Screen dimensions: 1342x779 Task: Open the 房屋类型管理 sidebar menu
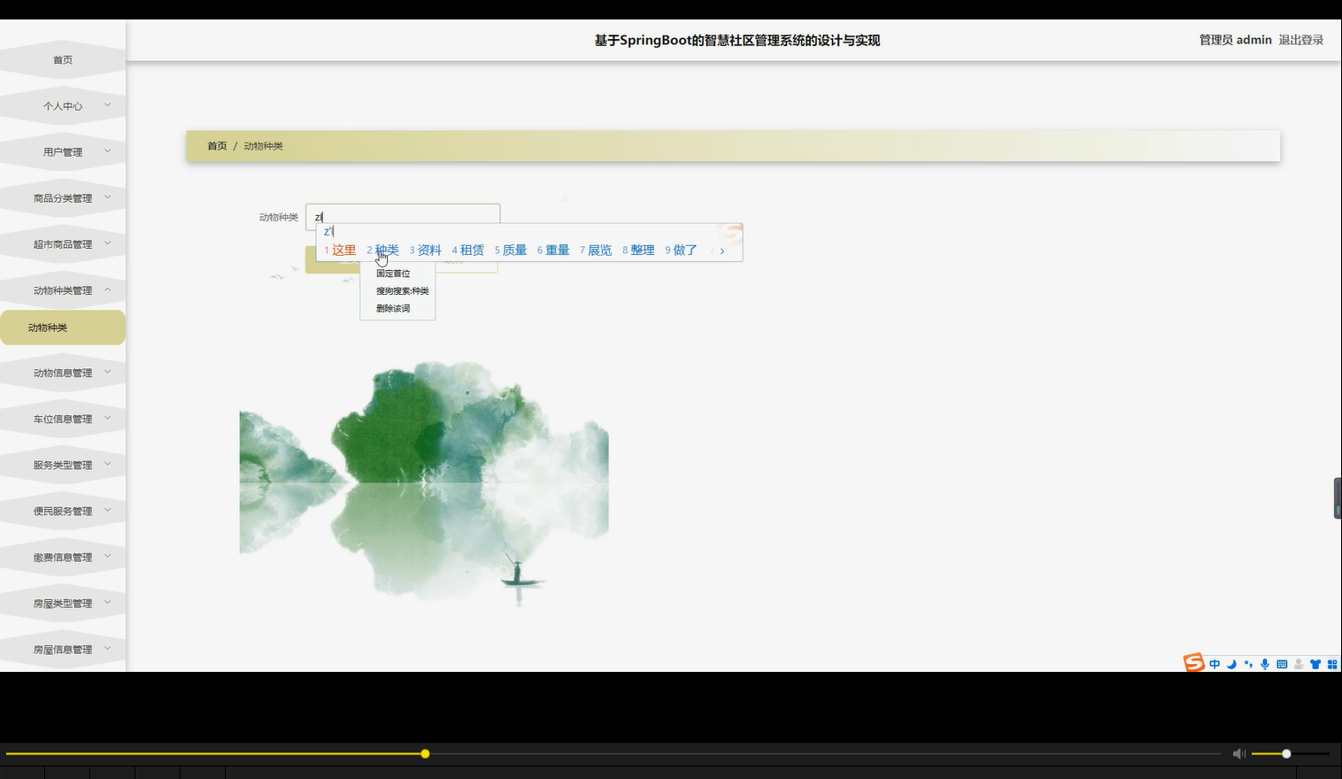pos(63,603)
